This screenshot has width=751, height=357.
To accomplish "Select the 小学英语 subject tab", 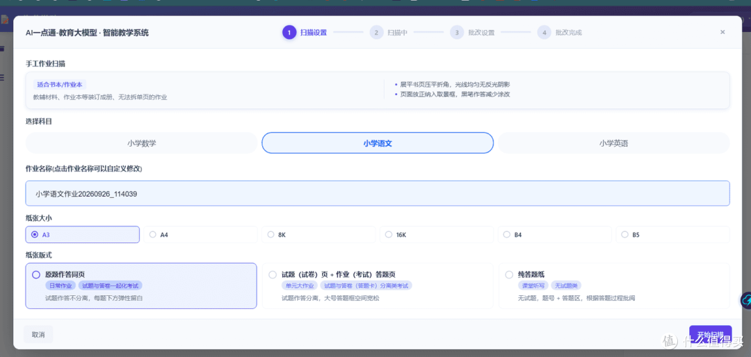I will [x=613, y=143].
